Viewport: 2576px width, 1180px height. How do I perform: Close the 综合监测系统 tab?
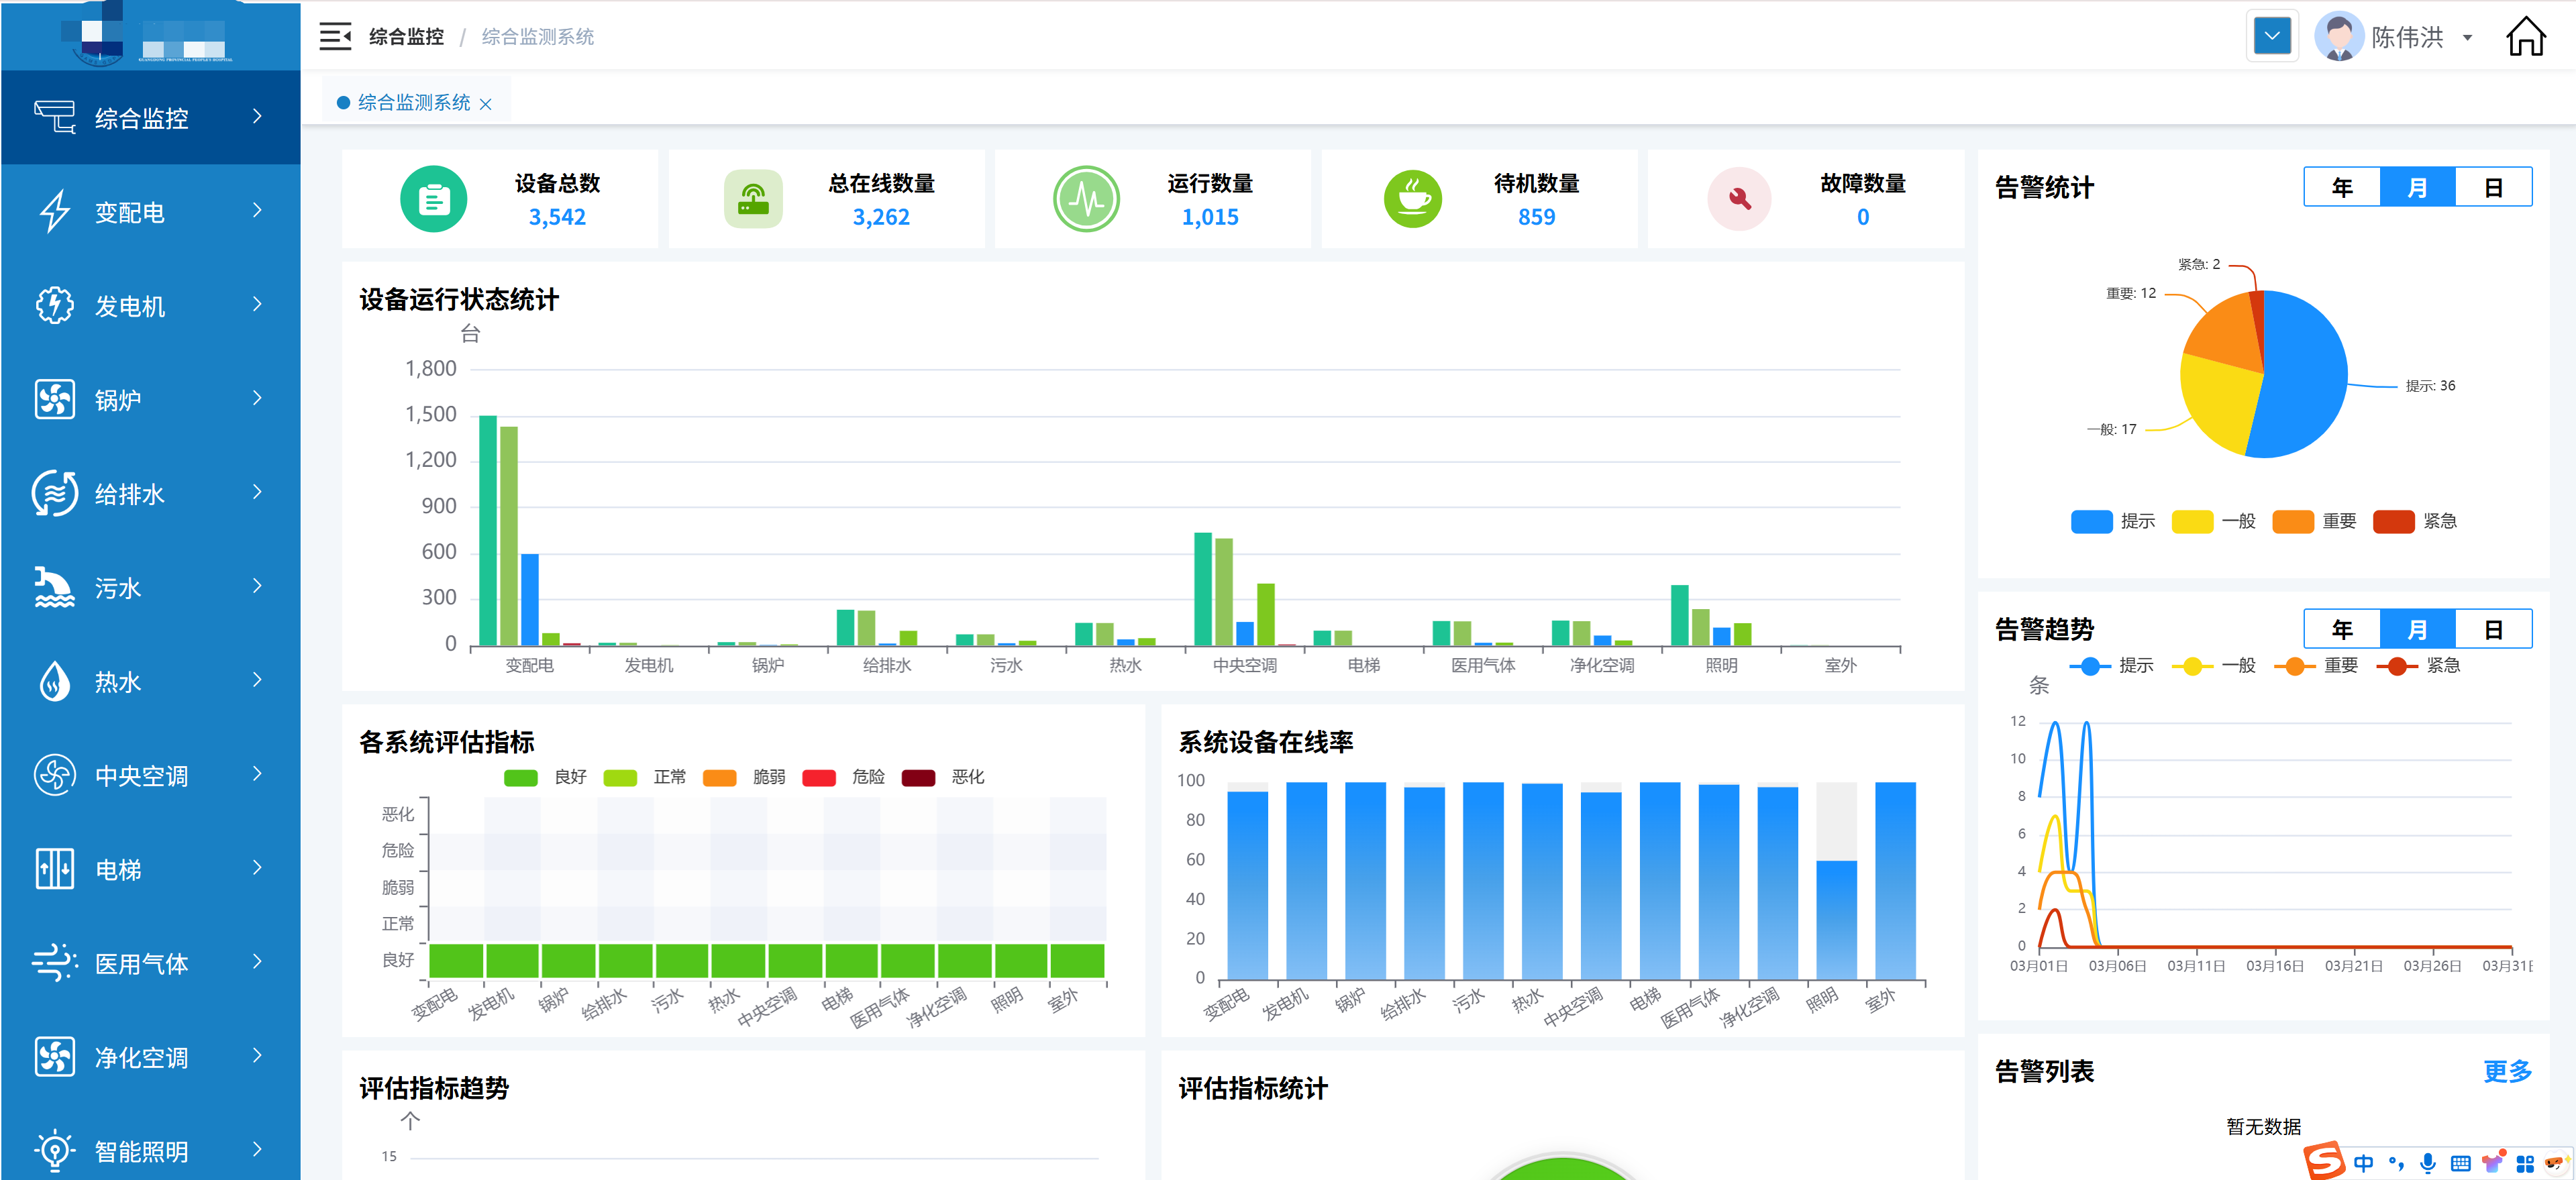(x=486, y=104)
